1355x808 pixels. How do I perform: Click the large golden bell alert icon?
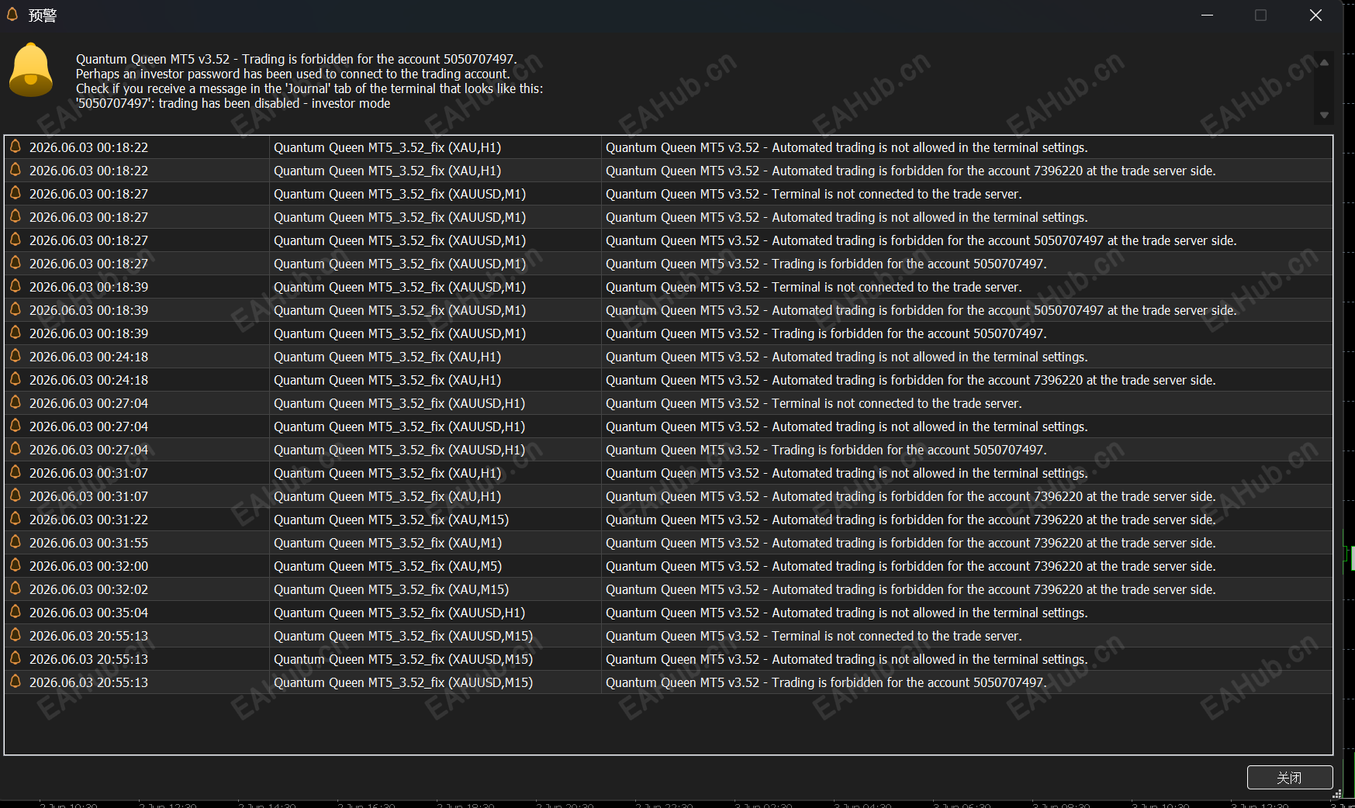[31, 71]
